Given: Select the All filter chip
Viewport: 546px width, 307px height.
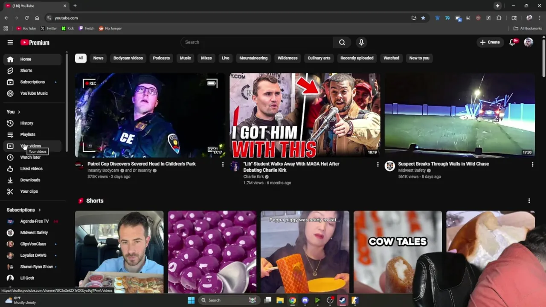Looking at the screenshot, I should (x=81, y=58).
